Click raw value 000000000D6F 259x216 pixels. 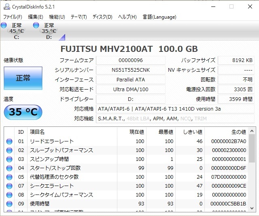point(229,168)
